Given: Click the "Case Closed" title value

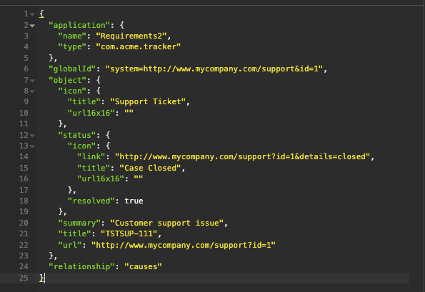Looking at the screenshot, I should pyautogui.click(x=150, y=168).
